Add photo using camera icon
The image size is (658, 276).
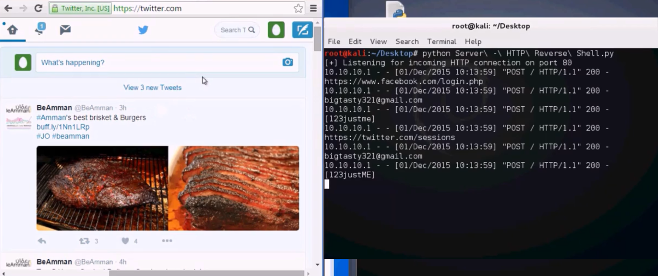point(288,62)
